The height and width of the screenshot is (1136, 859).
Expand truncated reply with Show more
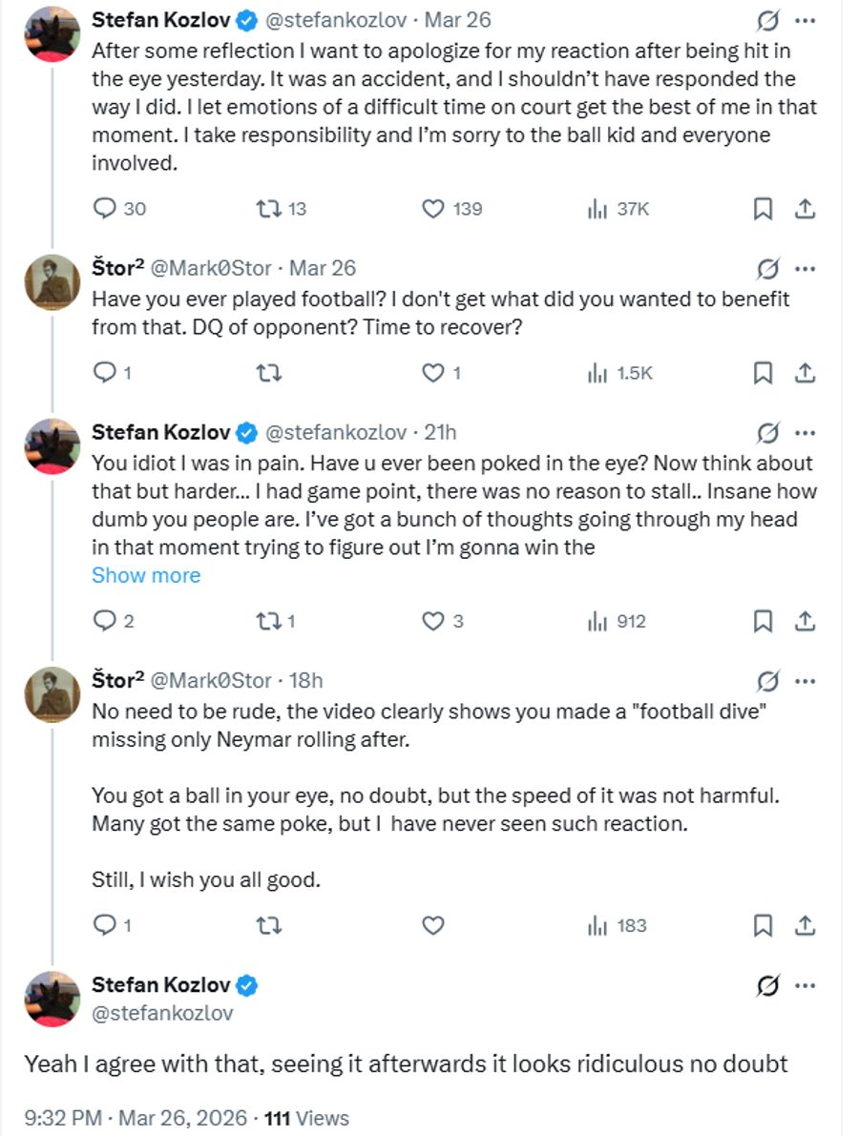point(146,575)
